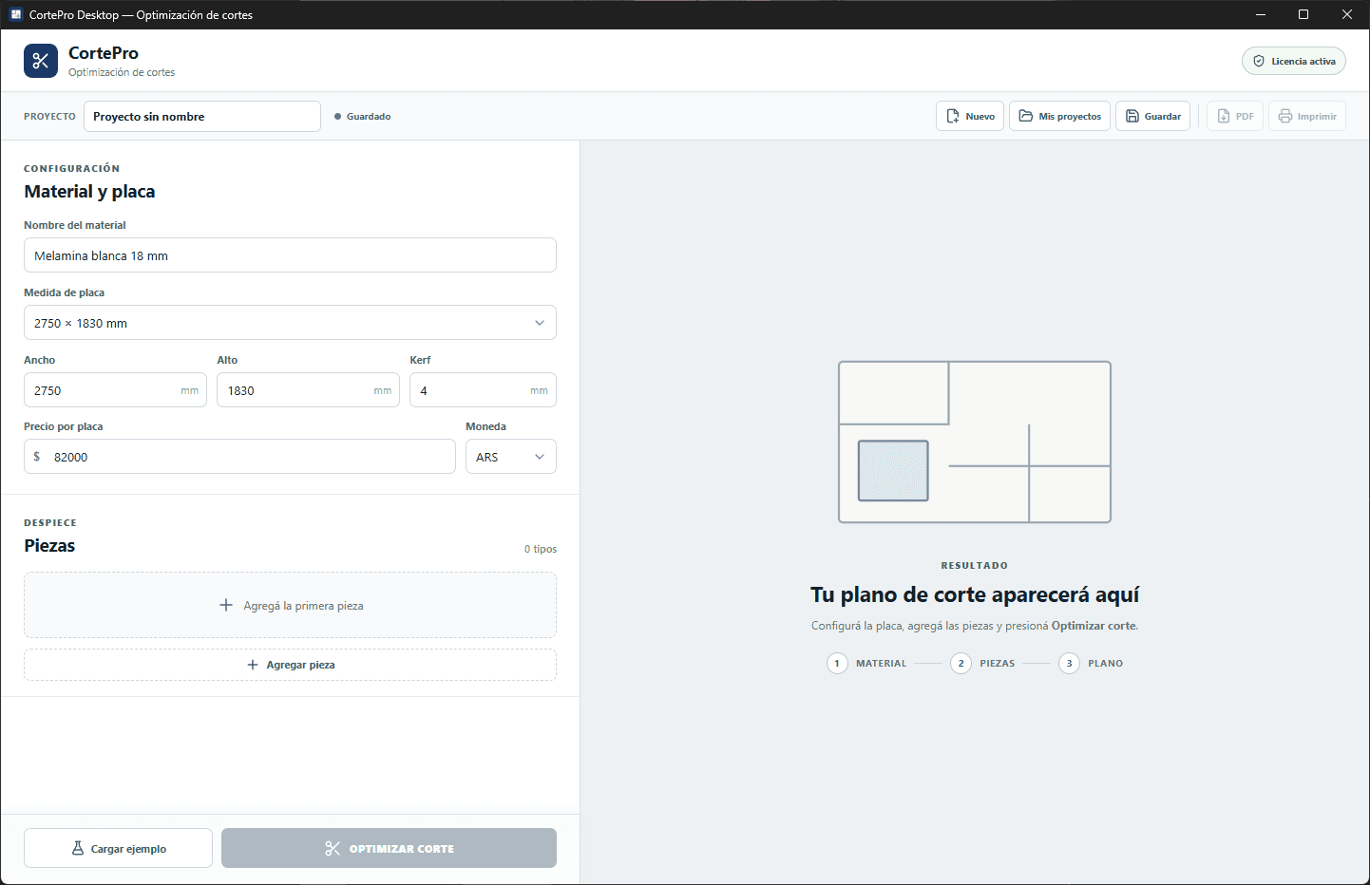Image resolution: width=1370 pixels, height=885 pixels.
Task: Click the Tu plano de corte heading
Action: [975, 594]
